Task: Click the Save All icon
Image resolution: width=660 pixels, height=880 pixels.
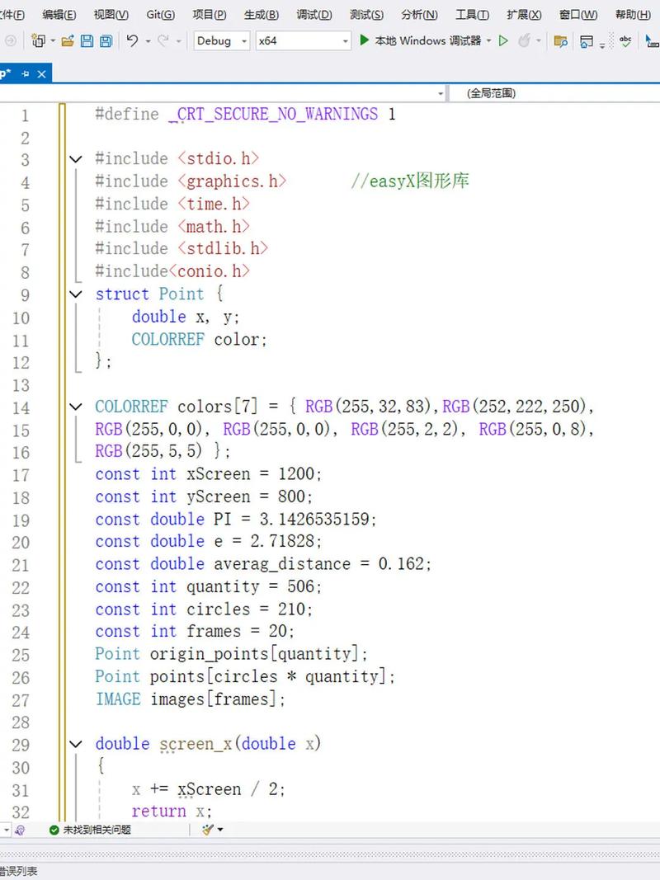Action: (x=105, y=40)
